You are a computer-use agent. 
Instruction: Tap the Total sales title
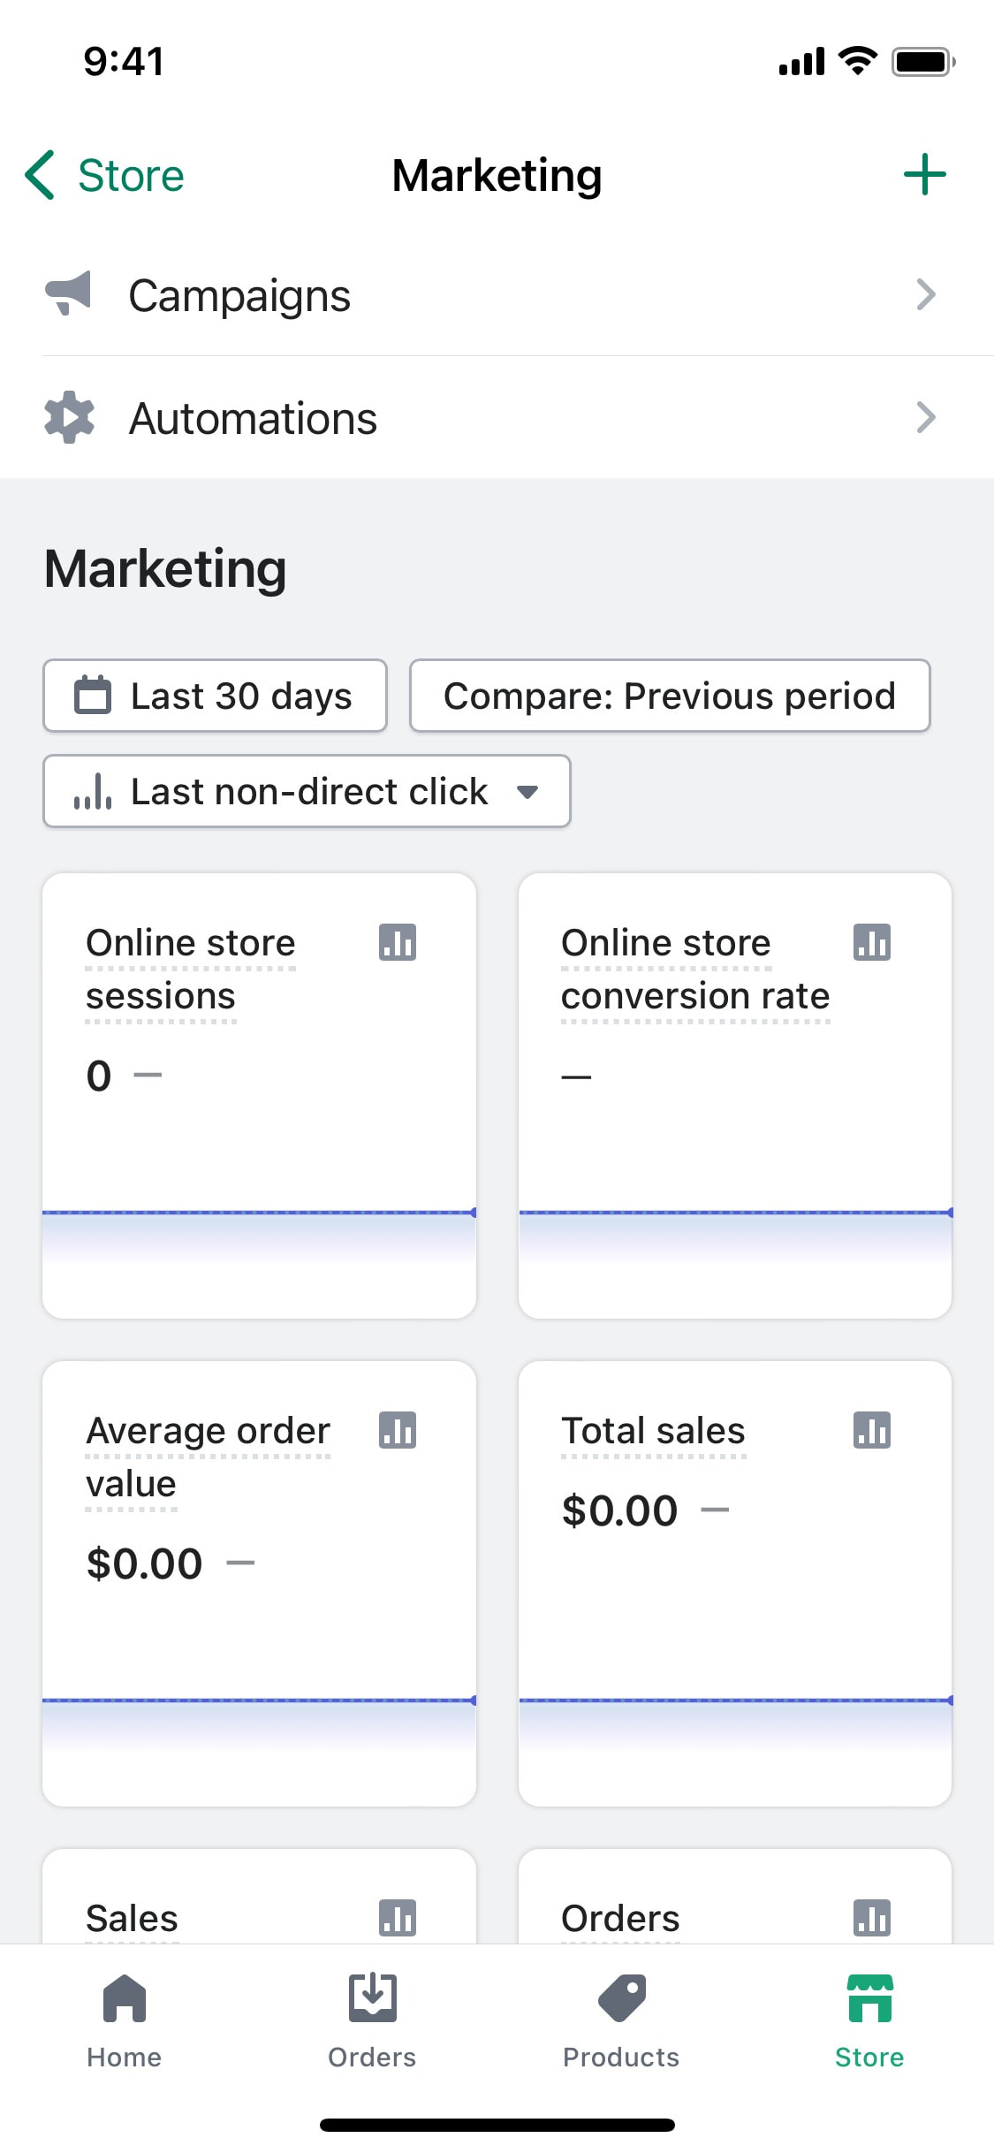point(653,1430)
